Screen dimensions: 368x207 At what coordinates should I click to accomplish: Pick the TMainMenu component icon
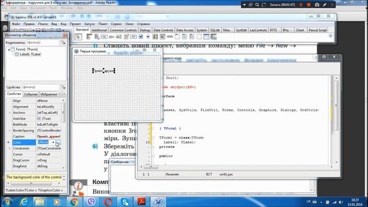click(x=89, y=37)
